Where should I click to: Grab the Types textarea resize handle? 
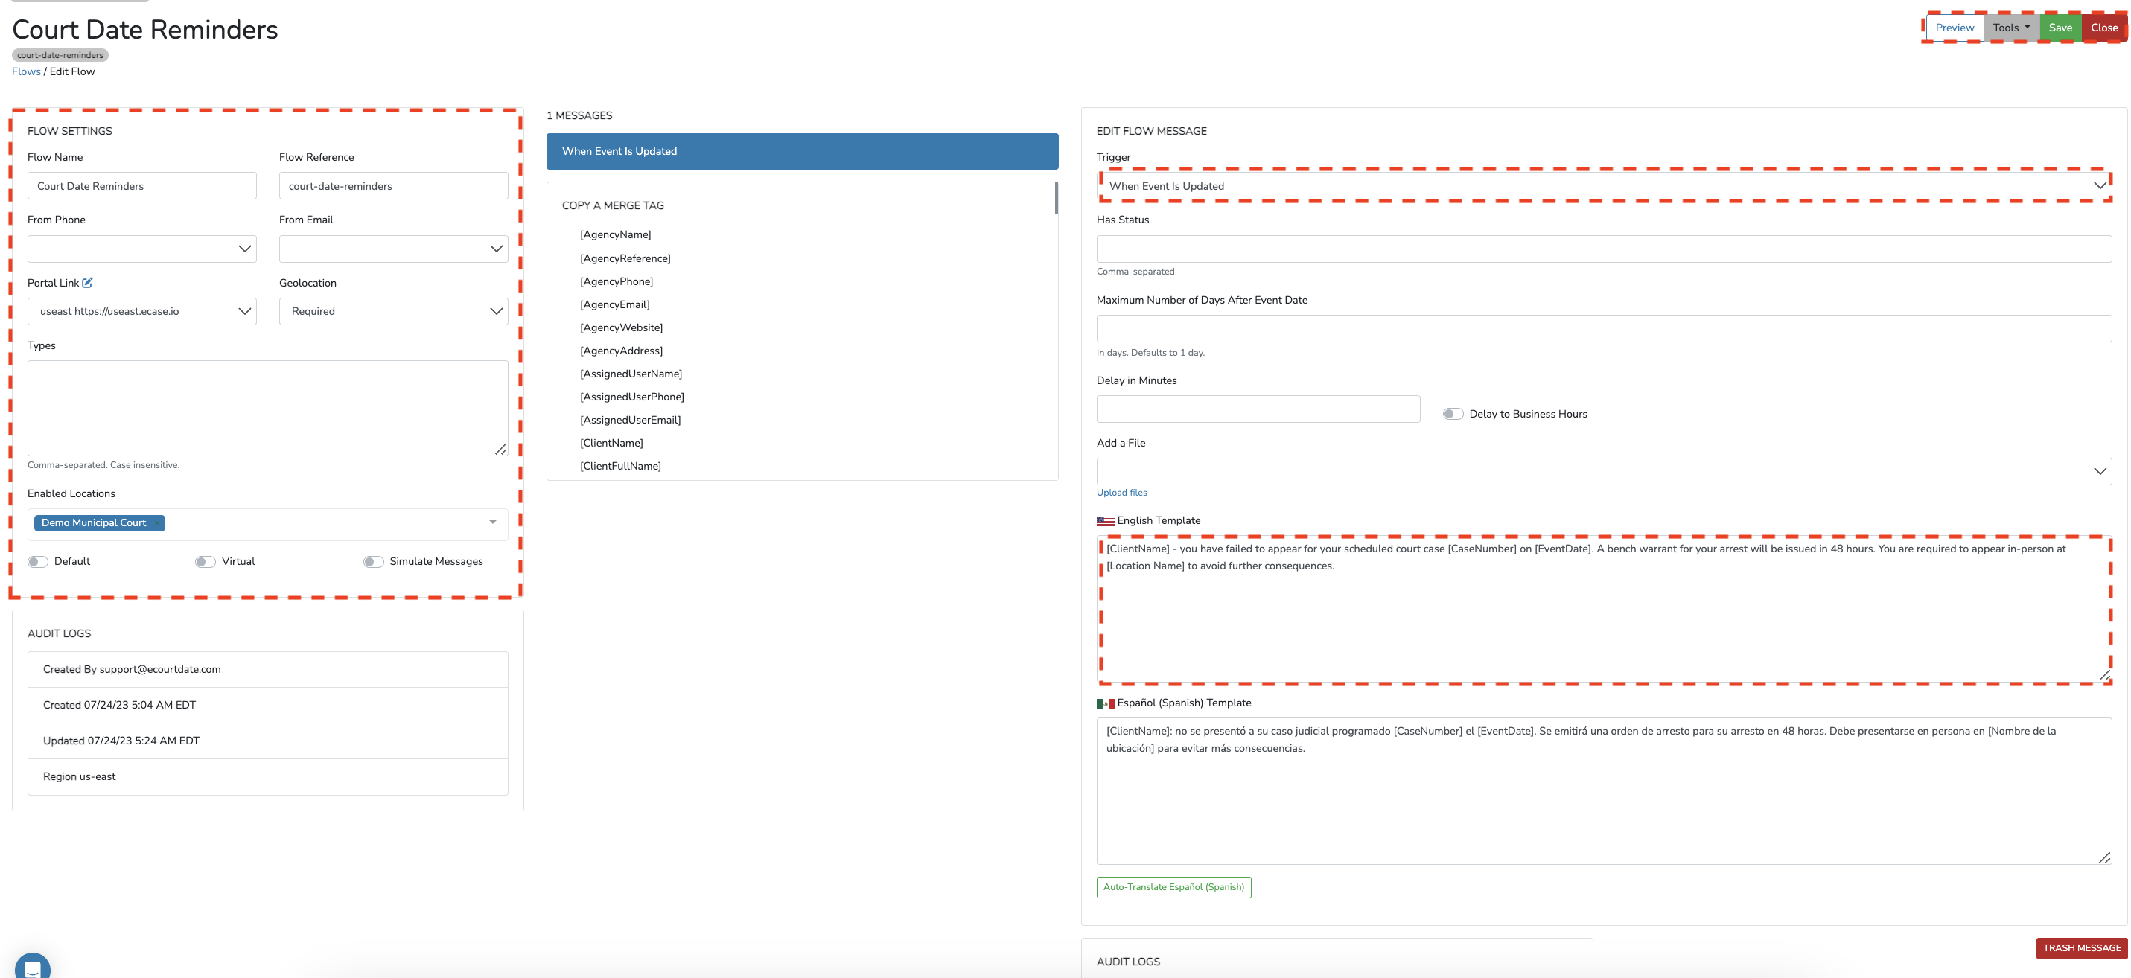point(500,449)
